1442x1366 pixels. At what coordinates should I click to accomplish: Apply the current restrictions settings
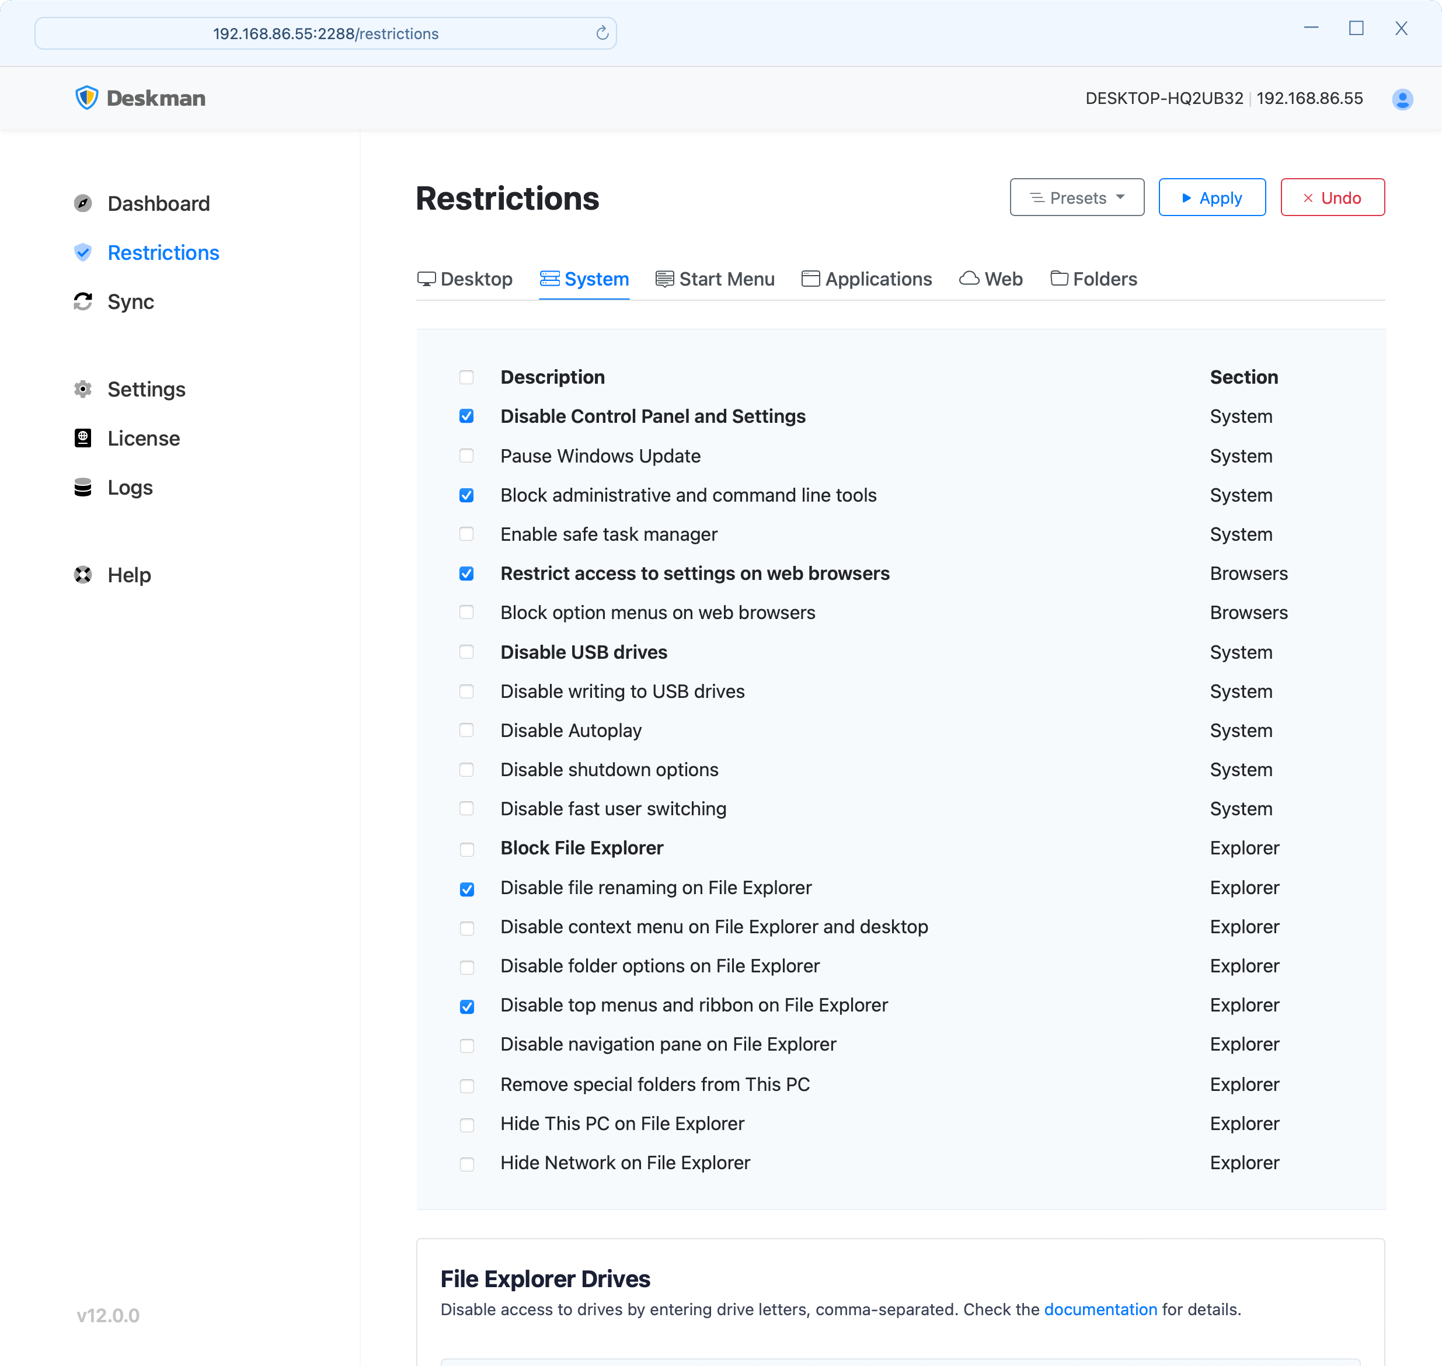click(1210, 198)
